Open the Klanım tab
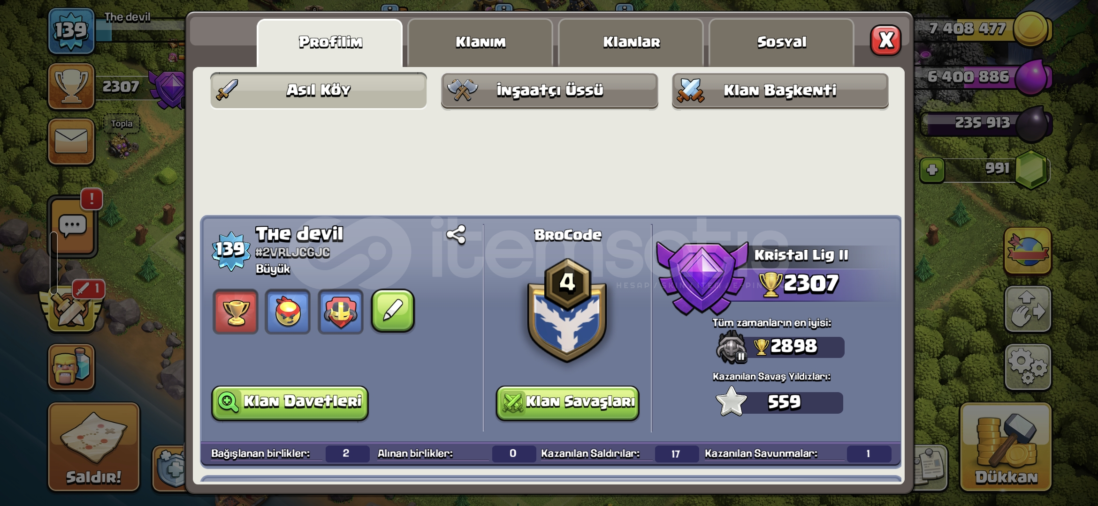Viewport: 1098px width, 506px height. 480,42
